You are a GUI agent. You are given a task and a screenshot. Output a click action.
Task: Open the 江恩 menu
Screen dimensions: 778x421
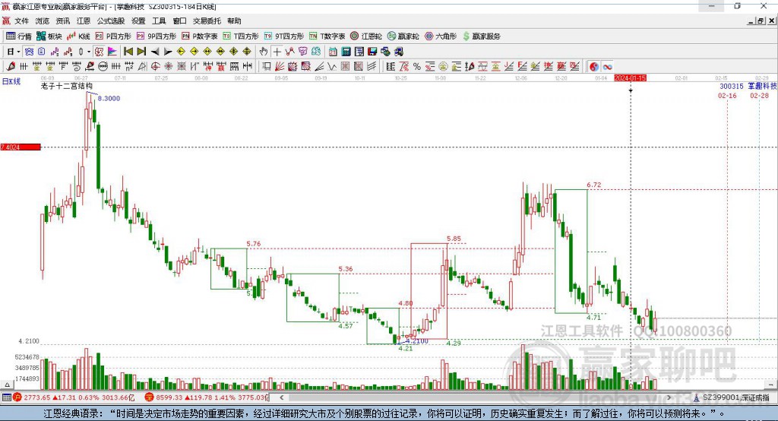[x=84, y=21]
